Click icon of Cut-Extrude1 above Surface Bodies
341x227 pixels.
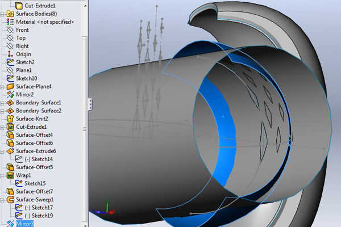(19, 6)
